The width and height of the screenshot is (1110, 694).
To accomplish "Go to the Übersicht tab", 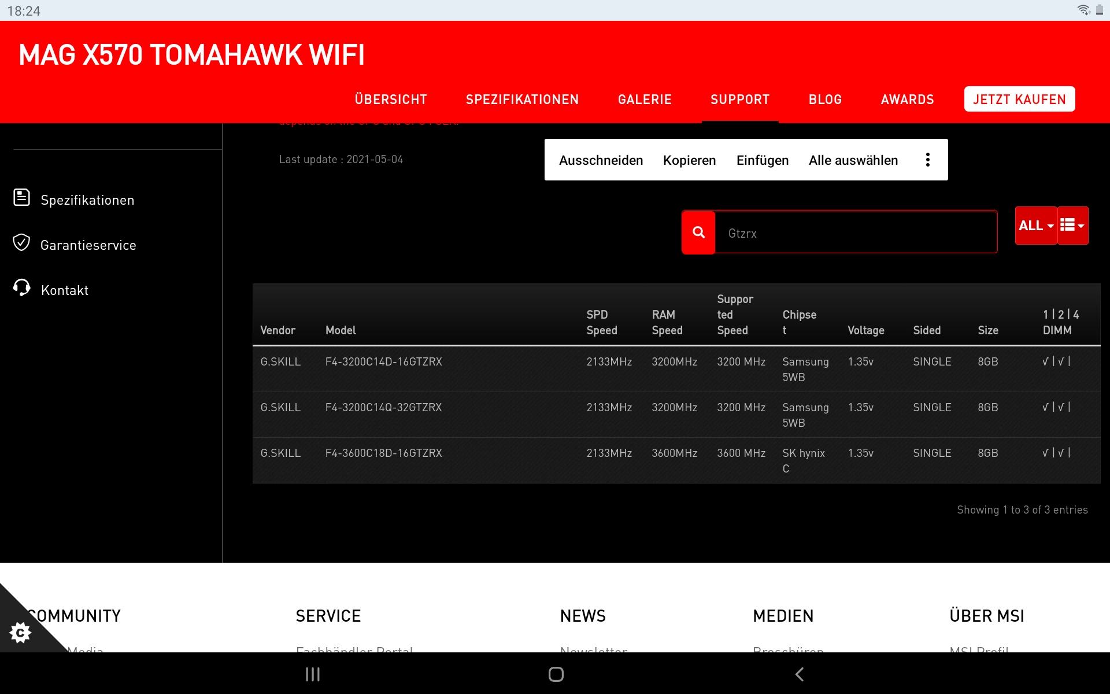I will tap(391, 99).
